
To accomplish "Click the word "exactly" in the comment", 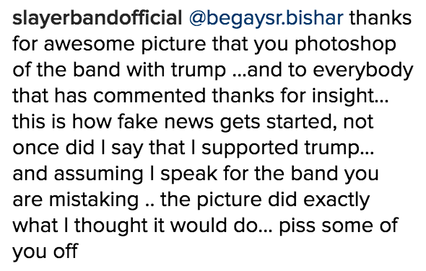I will tap(336, 201).
